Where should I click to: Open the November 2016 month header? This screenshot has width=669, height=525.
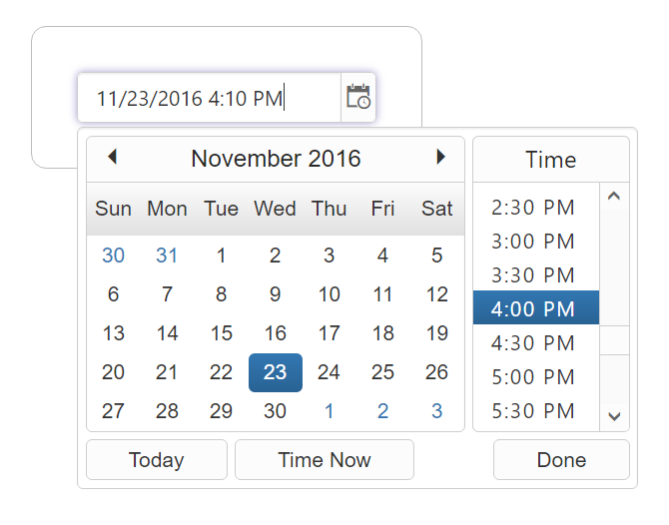pos(276,159)
